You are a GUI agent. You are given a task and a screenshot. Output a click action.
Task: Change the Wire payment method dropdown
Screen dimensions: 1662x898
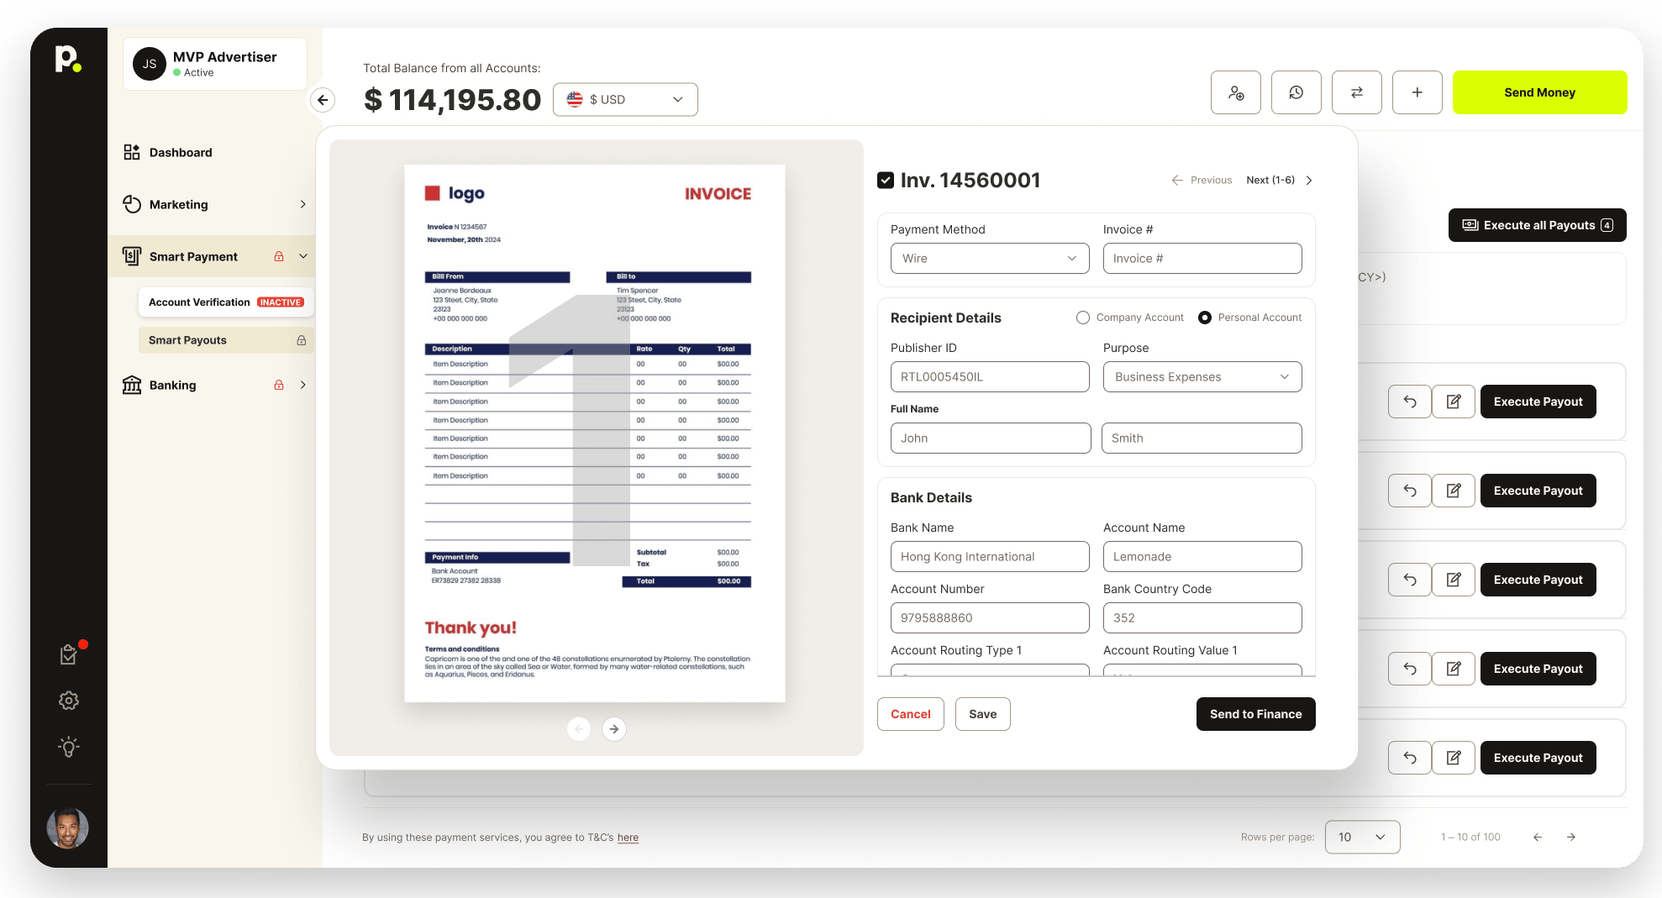(989, 258)
